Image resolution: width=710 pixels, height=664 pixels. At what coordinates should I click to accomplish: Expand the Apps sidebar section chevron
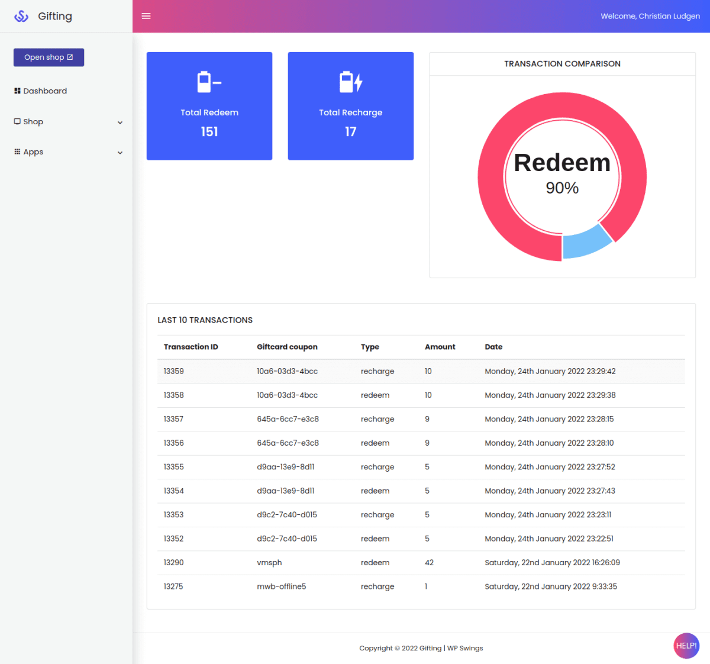point(120,152)
